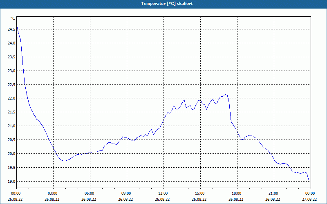Click the curve's minimum near 04:00

click(x=65, y=161)
